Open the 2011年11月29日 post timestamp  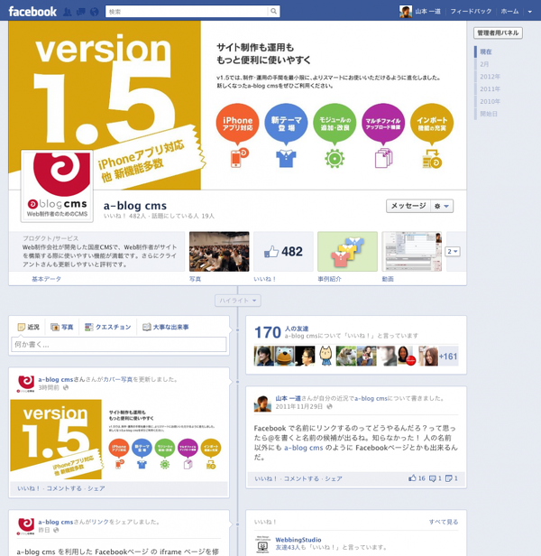tap(299, 406)
